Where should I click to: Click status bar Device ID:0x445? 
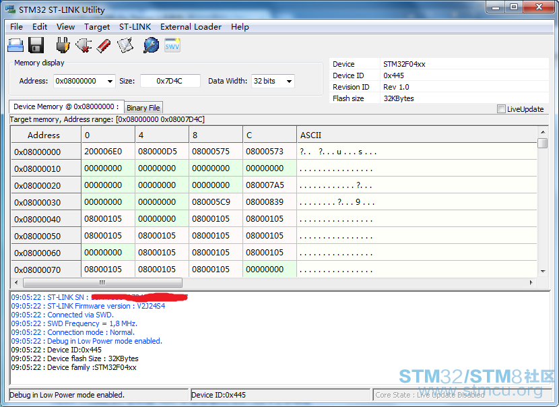[x=218, y=395]
